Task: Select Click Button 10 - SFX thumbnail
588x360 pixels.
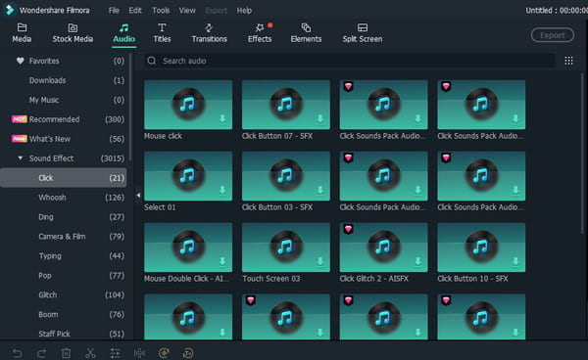Action: [x=481, y=247]
